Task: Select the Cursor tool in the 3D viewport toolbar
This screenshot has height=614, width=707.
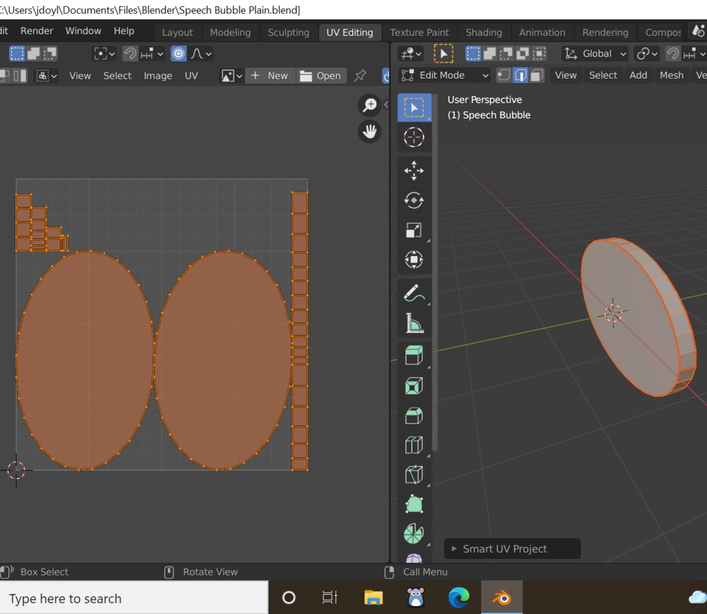Action: point(414,137)
